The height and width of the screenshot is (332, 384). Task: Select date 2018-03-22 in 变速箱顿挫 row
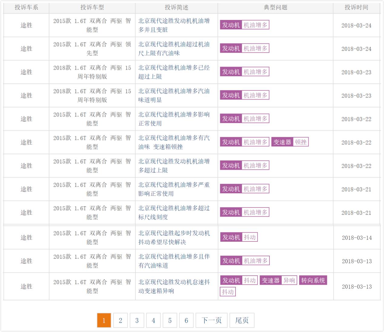[x=356, y=143]
